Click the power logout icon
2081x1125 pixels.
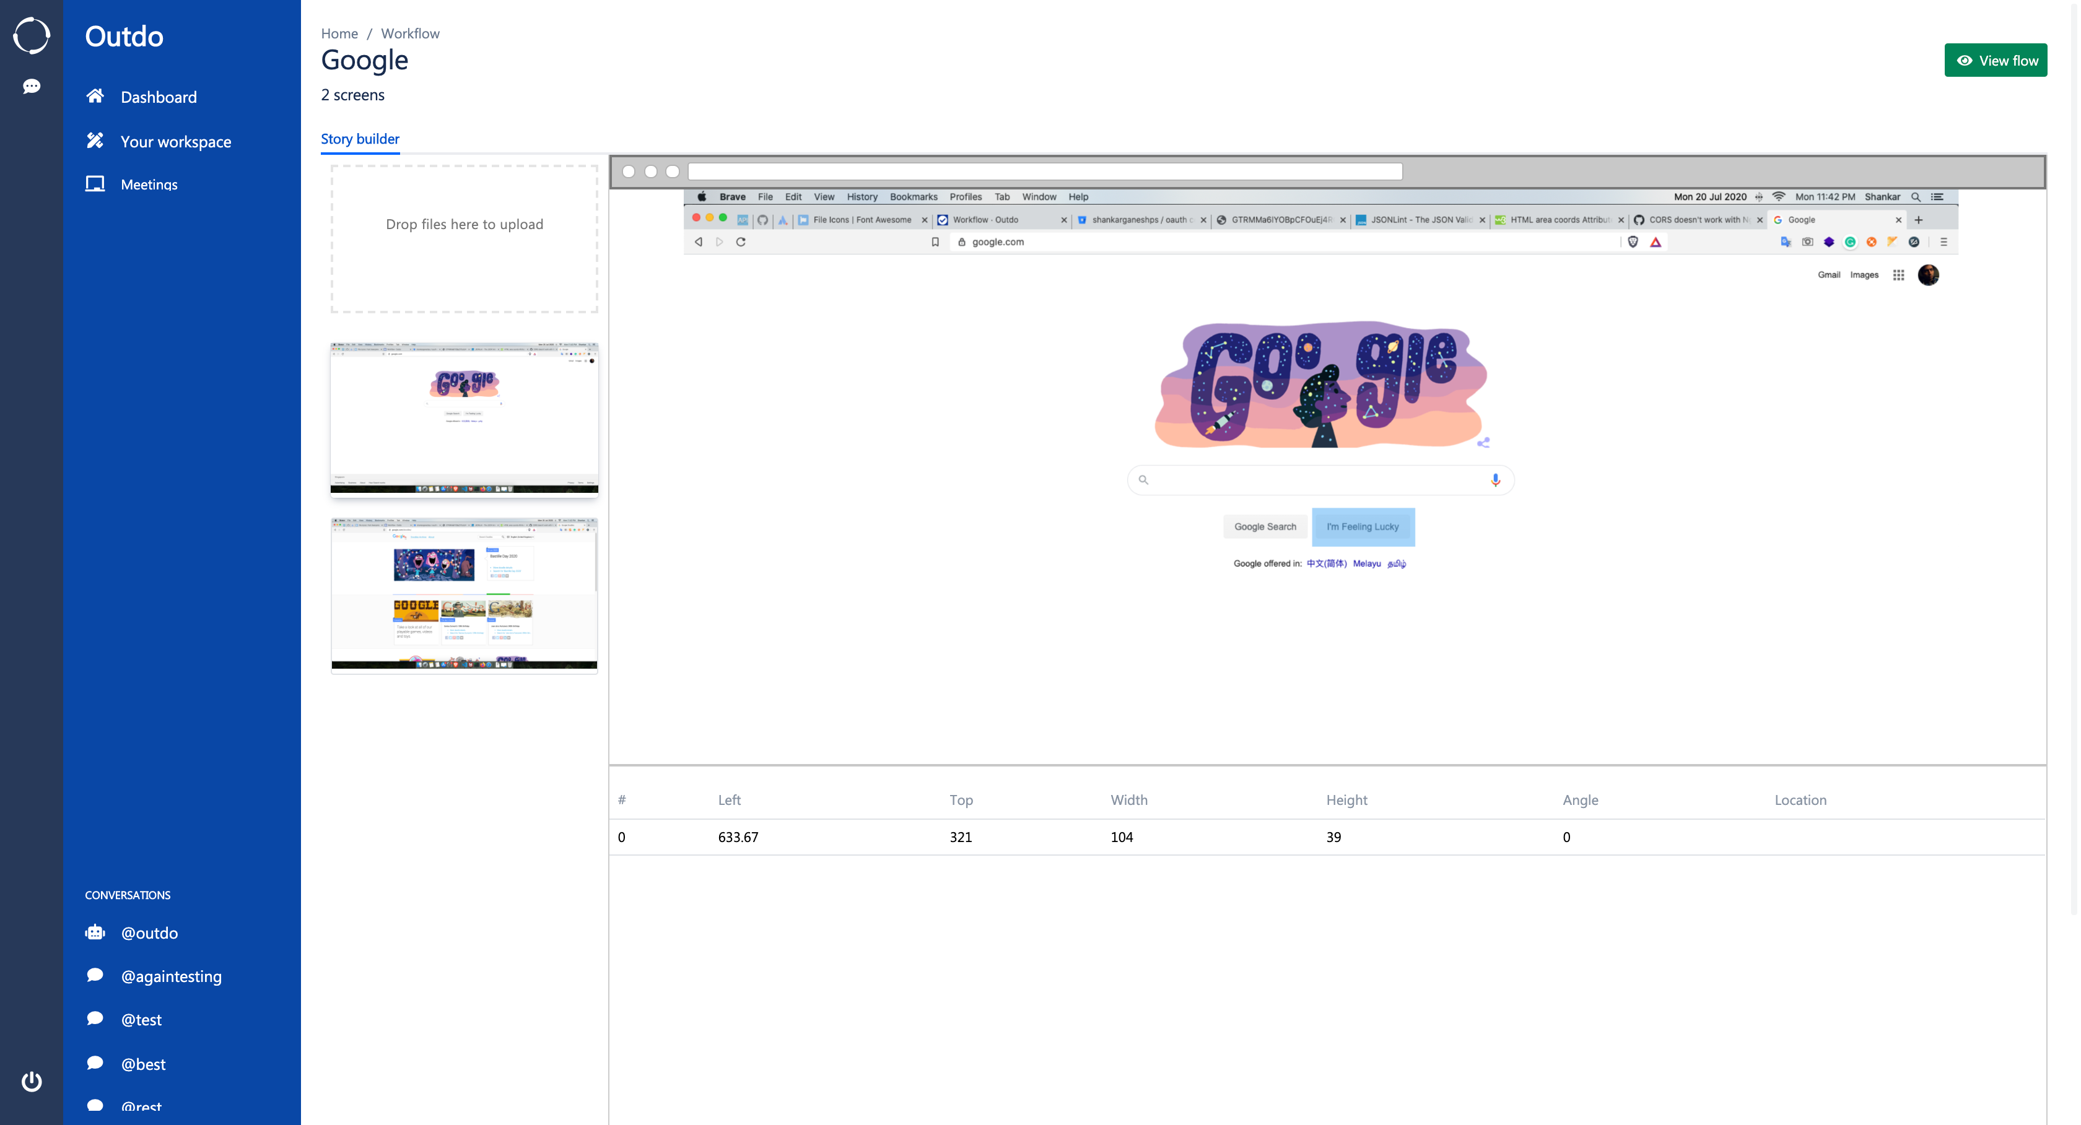tap(32, 1080)
